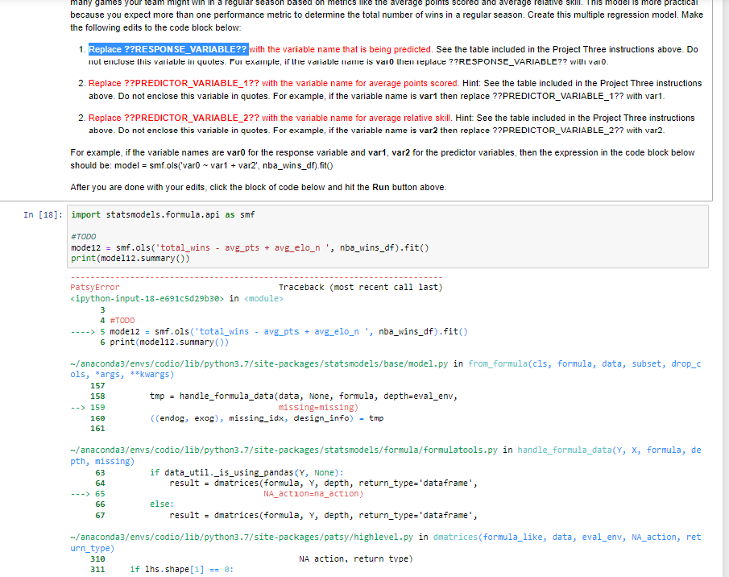The width and height of the screenshot is (729, 577).
Task: Click the print(model12.summary()) line in the code cell
Action: 130,259
